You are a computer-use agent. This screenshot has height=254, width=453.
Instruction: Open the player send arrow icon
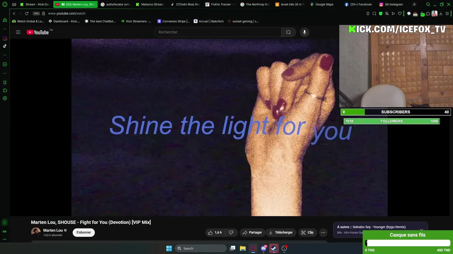point(393,13)
